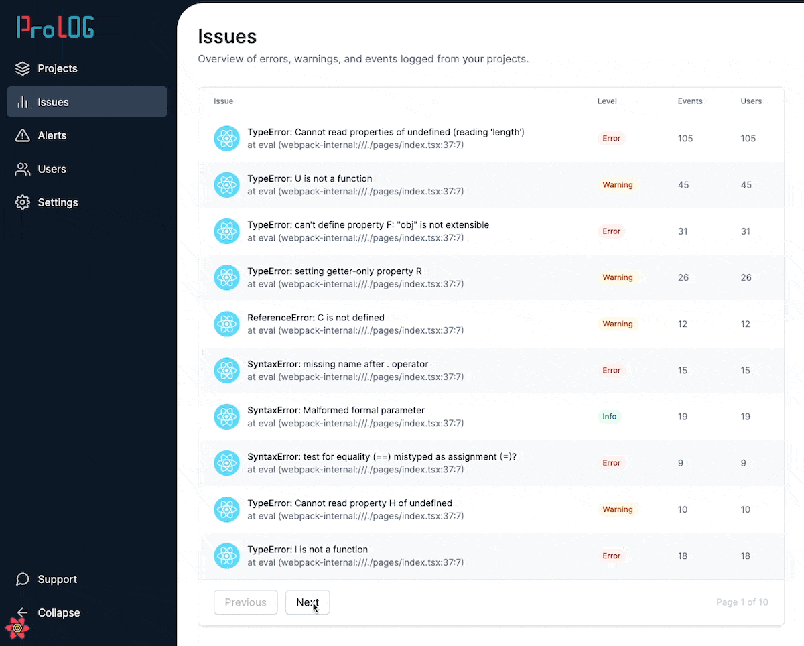Screen dimensions: 804x646
Task: Select the Issues menu item
Action: pyautogui.click(x=87, y=102)
